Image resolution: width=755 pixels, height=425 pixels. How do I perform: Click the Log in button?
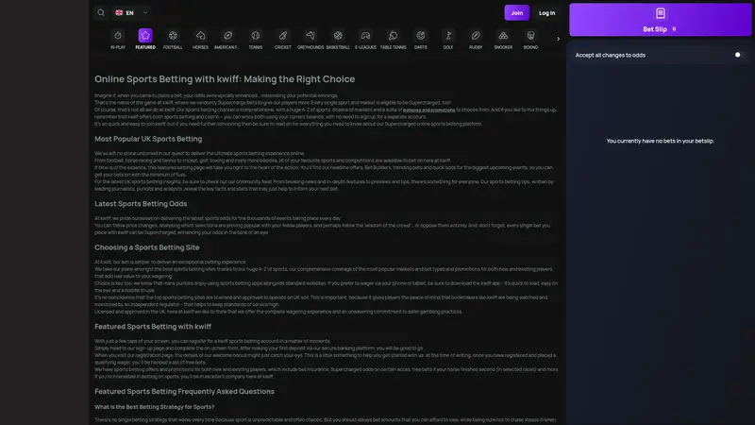(x=547, y=13)
